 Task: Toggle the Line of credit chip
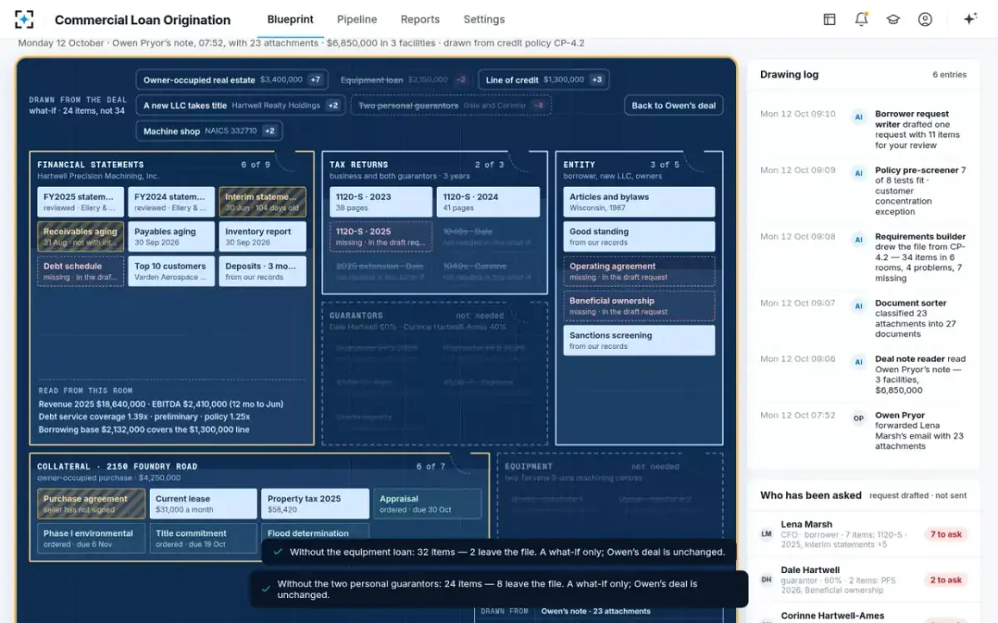tap(544, 80)
